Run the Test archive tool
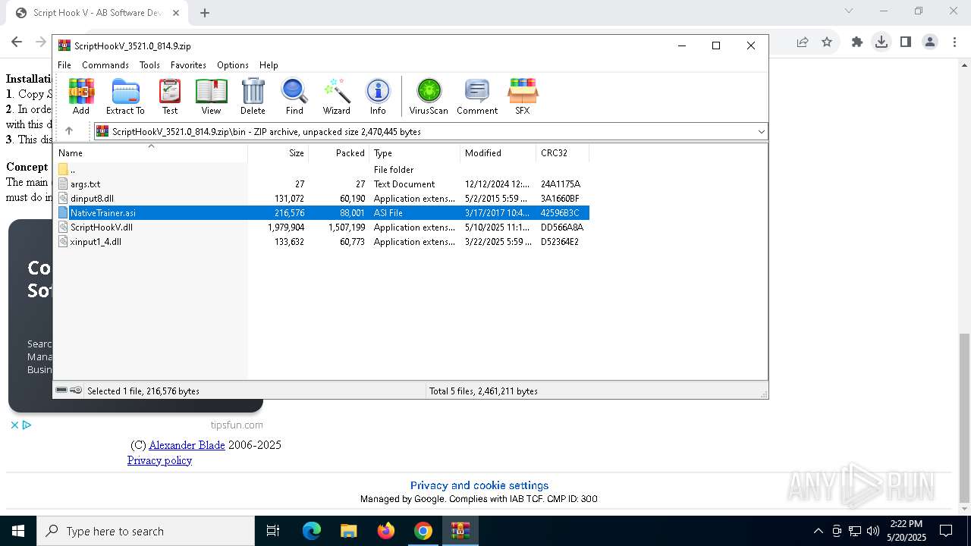The height and width of the screenshot is (546, 971). (170, 96)
